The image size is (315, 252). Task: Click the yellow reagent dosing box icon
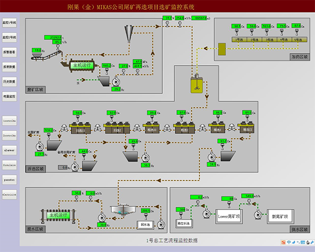pos(222,48)
